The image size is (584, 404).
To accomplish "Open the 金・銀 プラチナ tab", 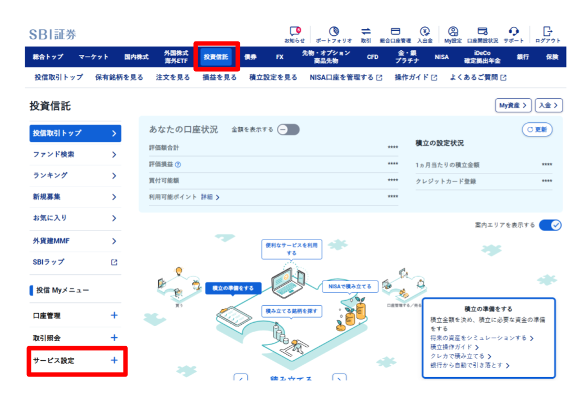I will (x=407, y=57).
